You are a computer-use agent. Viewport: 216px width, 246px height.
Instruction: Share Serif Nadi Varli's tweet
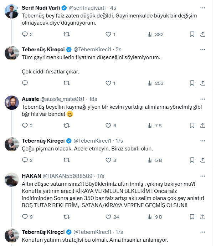203,34
